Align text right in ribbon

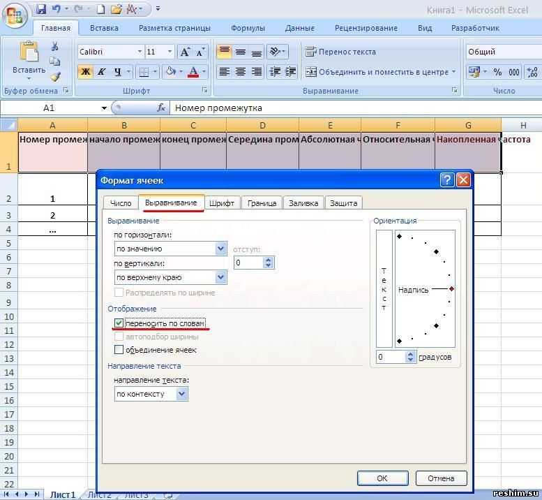point(257,72)
